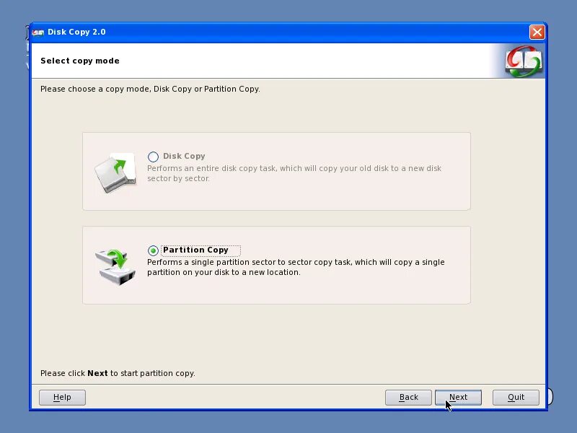The height and width of the screenshot is (433, 577).
Task: Click the Partition Copy drives icon
Action: click(x=115, y=267)
